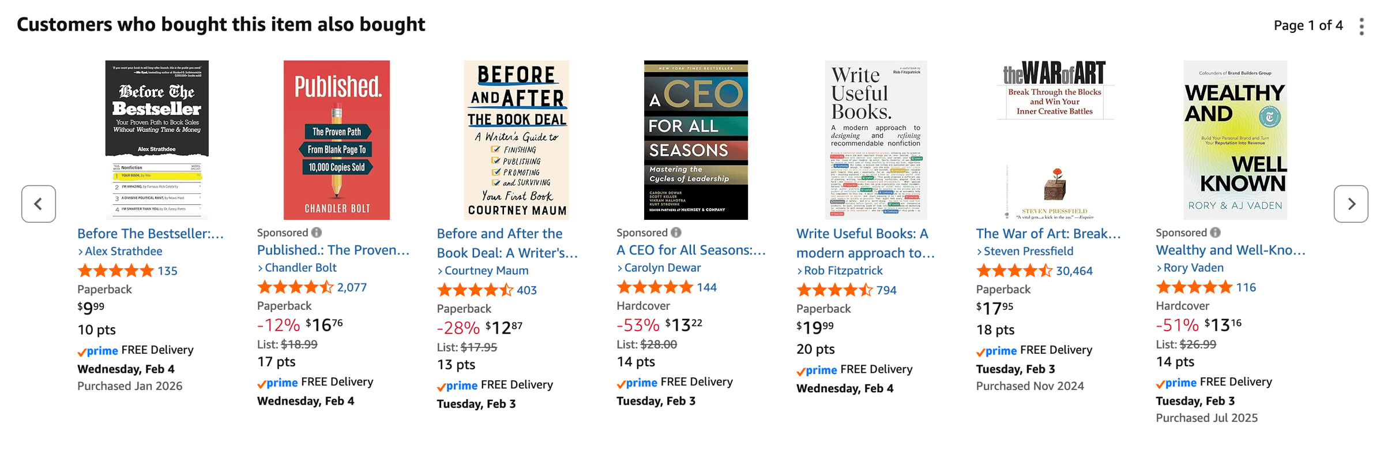Click Before and After the Book Deal cover
1384x461 pixels.
coord(516,140)
